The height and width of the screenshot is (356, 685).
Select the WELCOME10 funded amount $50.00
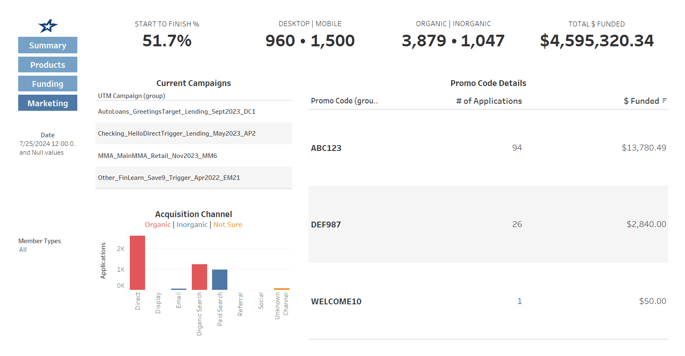[652, 301]
